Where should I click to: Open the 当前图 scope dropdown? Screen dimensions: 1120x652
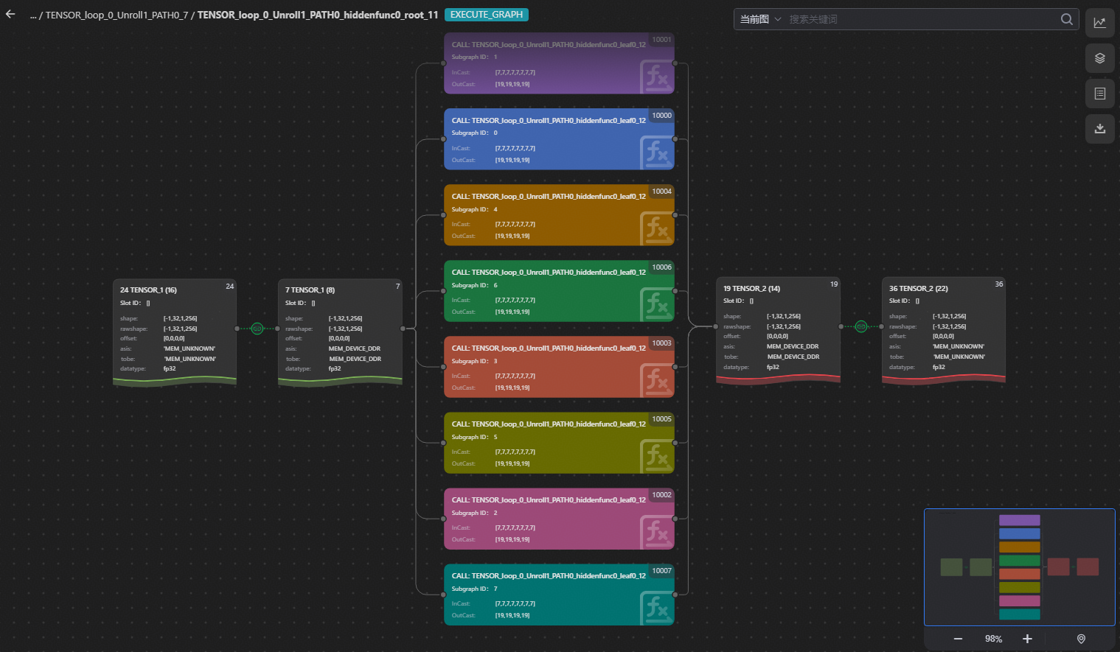[x=760, y=19]
